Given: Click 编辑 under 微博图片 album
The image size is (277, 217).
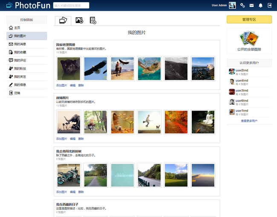Looking at the screenshot, I should coord(72,139).
